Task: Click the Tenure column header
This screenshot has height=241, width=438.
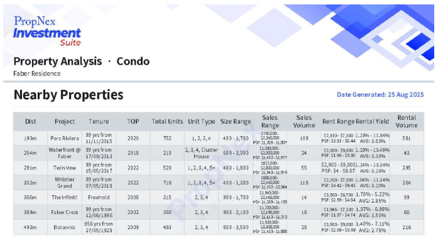Action: (99, 122)
